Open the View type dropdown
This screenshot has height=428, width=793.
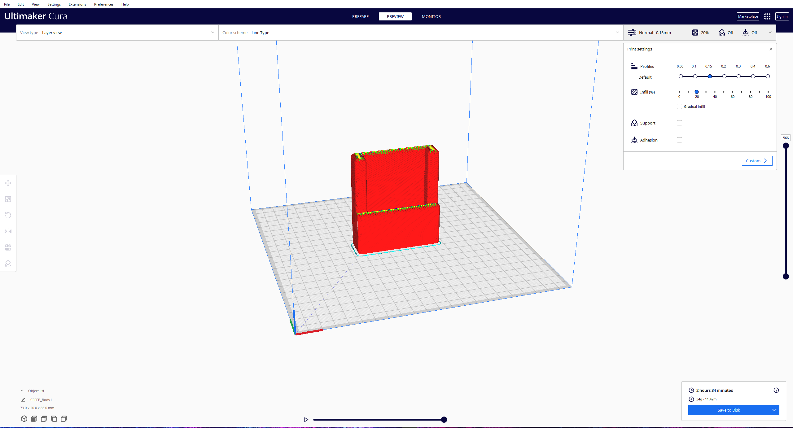117,33
